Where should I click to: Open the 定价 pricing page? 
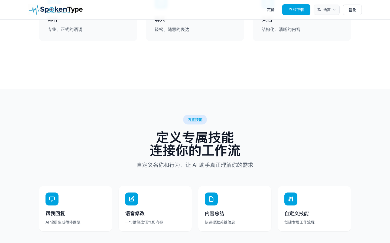[271, 10]
